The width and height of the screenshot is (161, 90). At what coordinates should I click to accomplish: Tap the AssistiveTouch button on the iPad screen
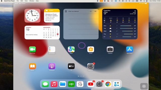(x=144, y=86)
